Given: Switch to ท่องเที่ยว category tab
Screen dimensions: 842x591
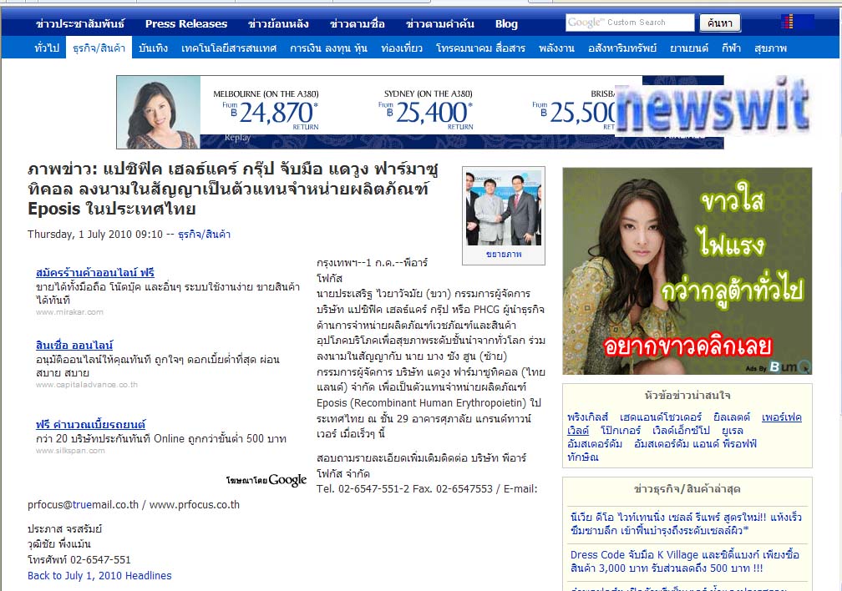Looking at the screenshot, I should 402,48.
